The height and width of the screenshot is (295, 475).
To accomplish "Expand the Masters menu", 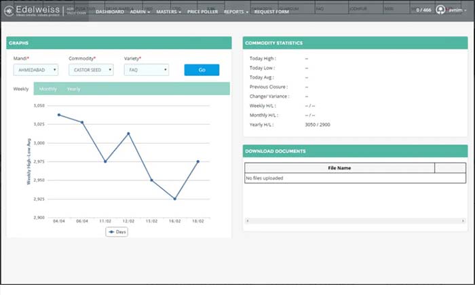I will (x=170, y=12).
